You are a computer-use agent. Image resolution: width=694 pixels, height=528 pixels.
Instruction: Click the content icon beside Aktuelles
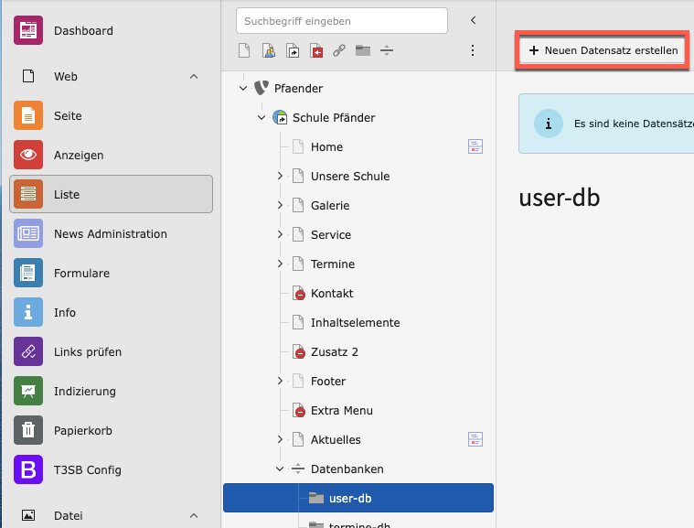pyautogui.click(x=475, y=439)
